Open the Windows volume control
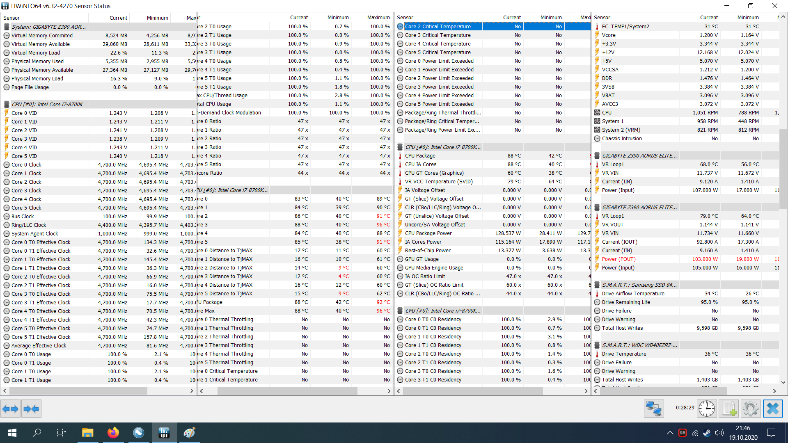Viewport: 788px width, 443px height. click(719, 432)
